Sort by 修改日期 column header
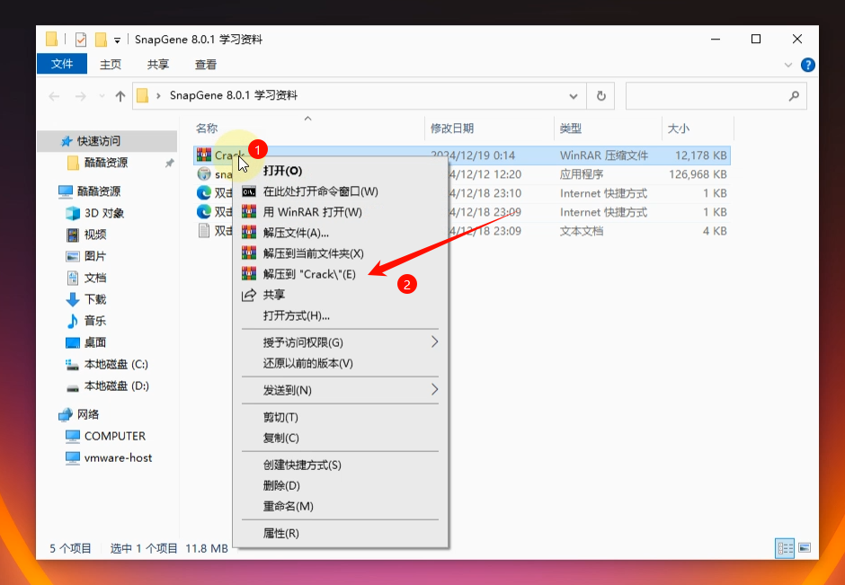 coord(452,129)
